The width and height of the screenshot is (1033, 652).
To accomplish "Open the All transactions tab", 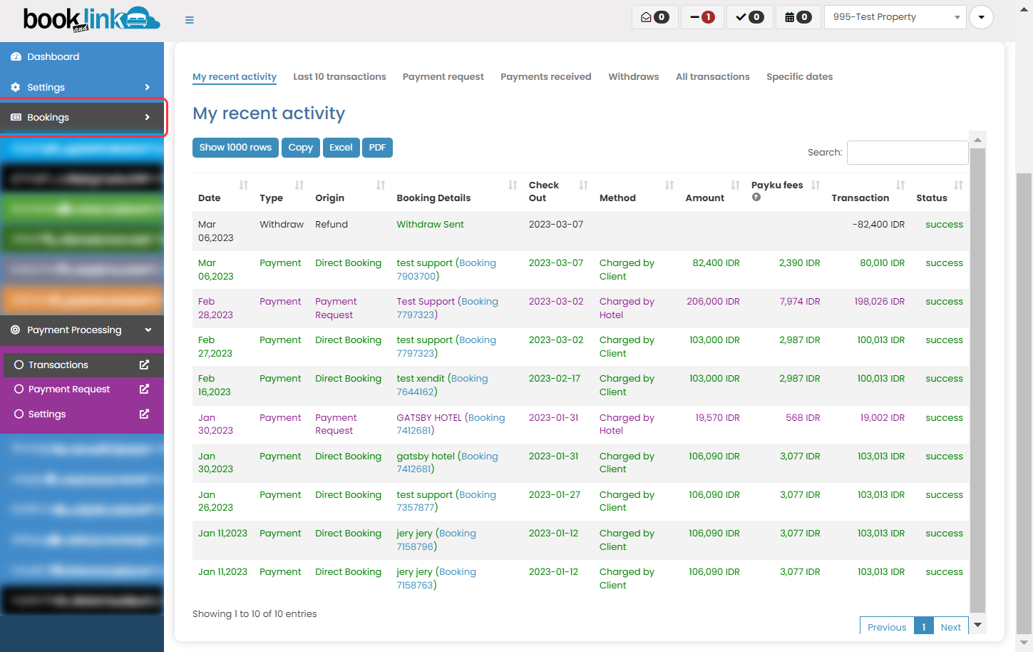I will pos(713,76).
